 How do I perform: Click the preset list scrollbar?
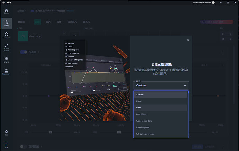[x=188, y=104]
